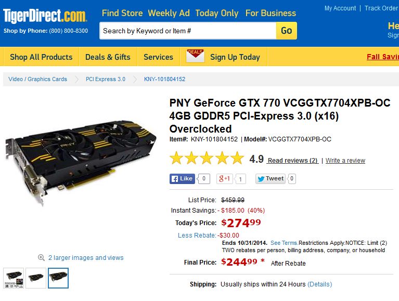
Task: Click the magnifier zoom icon below the product image
Action: [x=41, y=257]
